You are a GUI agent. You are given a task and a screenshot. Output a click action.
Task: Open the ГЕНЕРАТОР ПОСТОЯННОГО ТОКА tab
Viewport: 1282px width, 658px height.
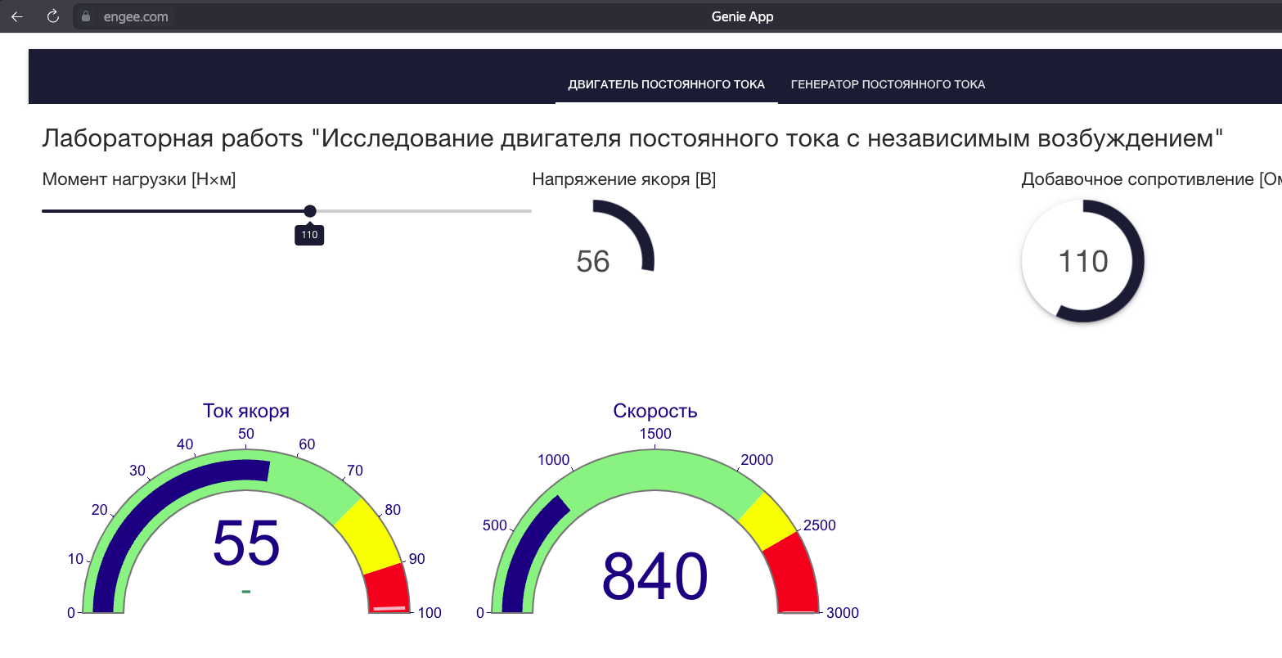pos(888,84)
